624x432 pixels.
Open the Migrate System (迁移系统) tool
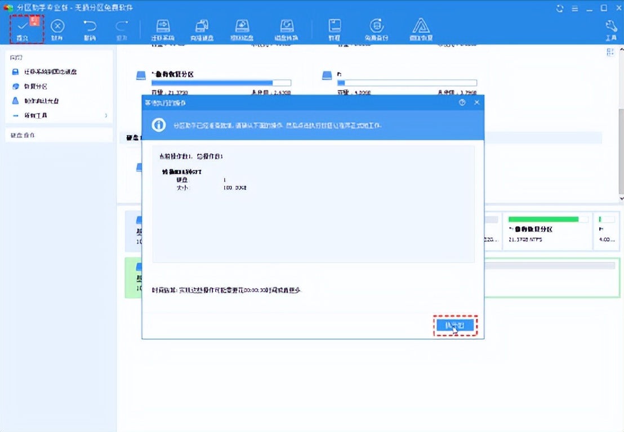click(x=163, y=30)
